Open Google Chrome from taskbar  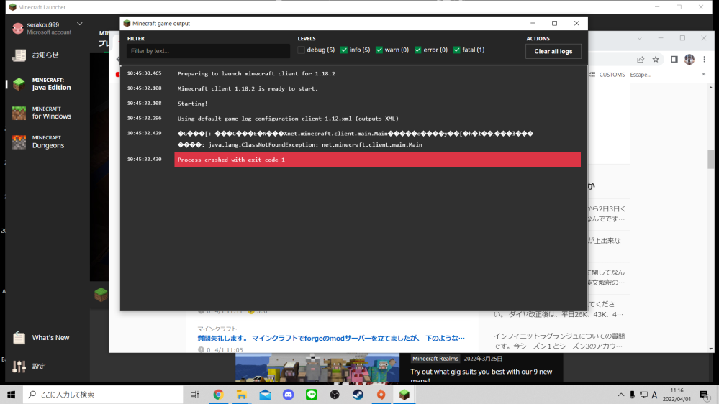point(218,395)
